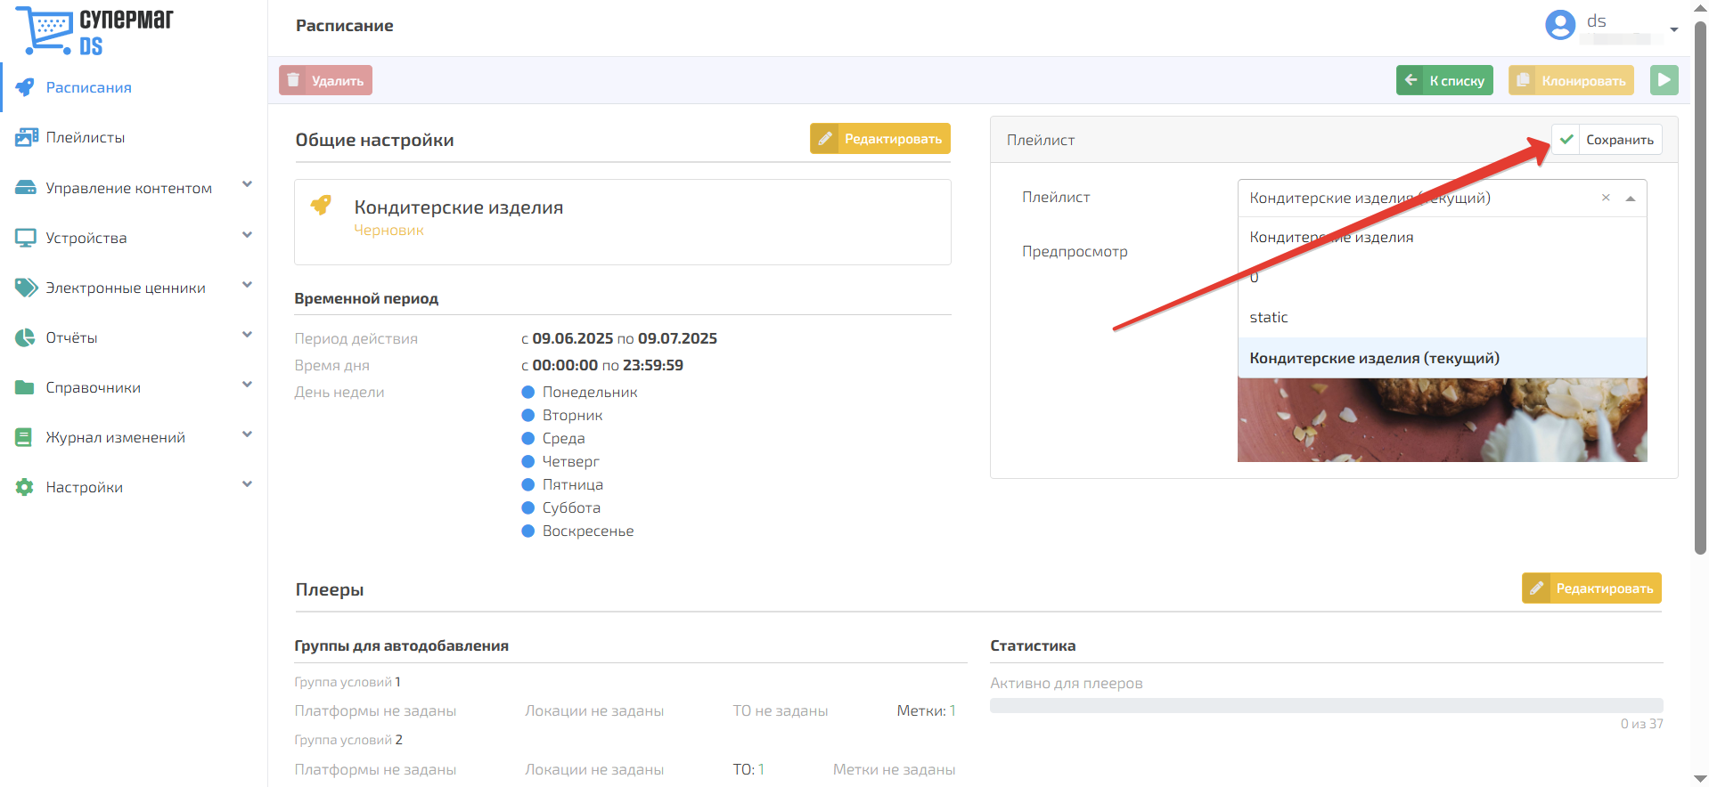Click the green play button
This screenshot has width=1709, height=787.
click(1664, 80)
